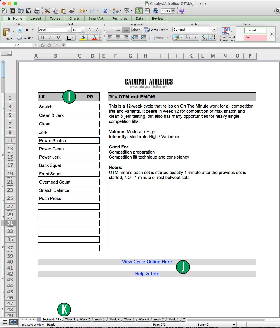Cut selection with the scissors icon
Screen dimensions: 280x328
click(47, 11)
